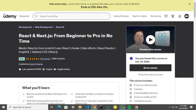
Task: Open WhatsApp from taskbar
Action: pyautogui.click(x=122, y=107)
